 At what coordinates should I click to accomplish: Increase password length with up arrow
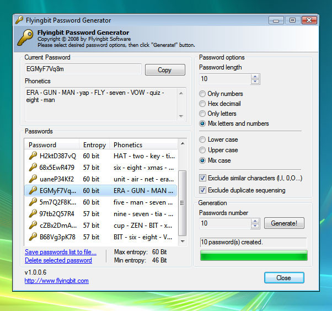[255, 77]
